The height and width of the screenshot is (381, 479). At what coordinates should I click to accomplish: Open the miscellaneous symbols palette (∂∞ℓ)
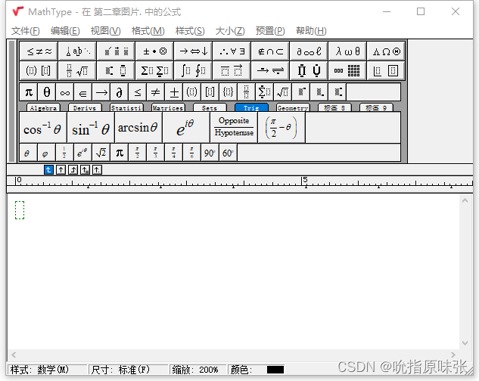[x=309, y=51]
